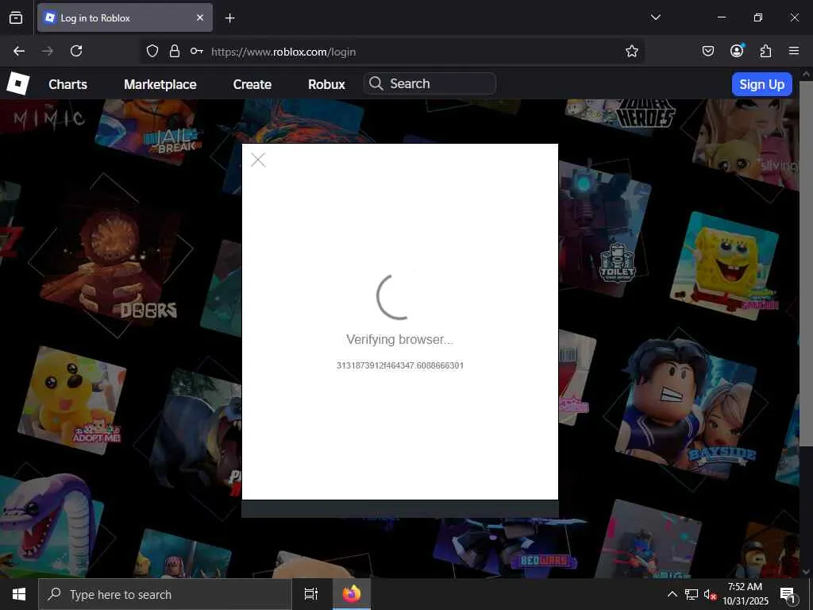
Task: Bookmark this page with star icon
Action: tap(631, 51)
